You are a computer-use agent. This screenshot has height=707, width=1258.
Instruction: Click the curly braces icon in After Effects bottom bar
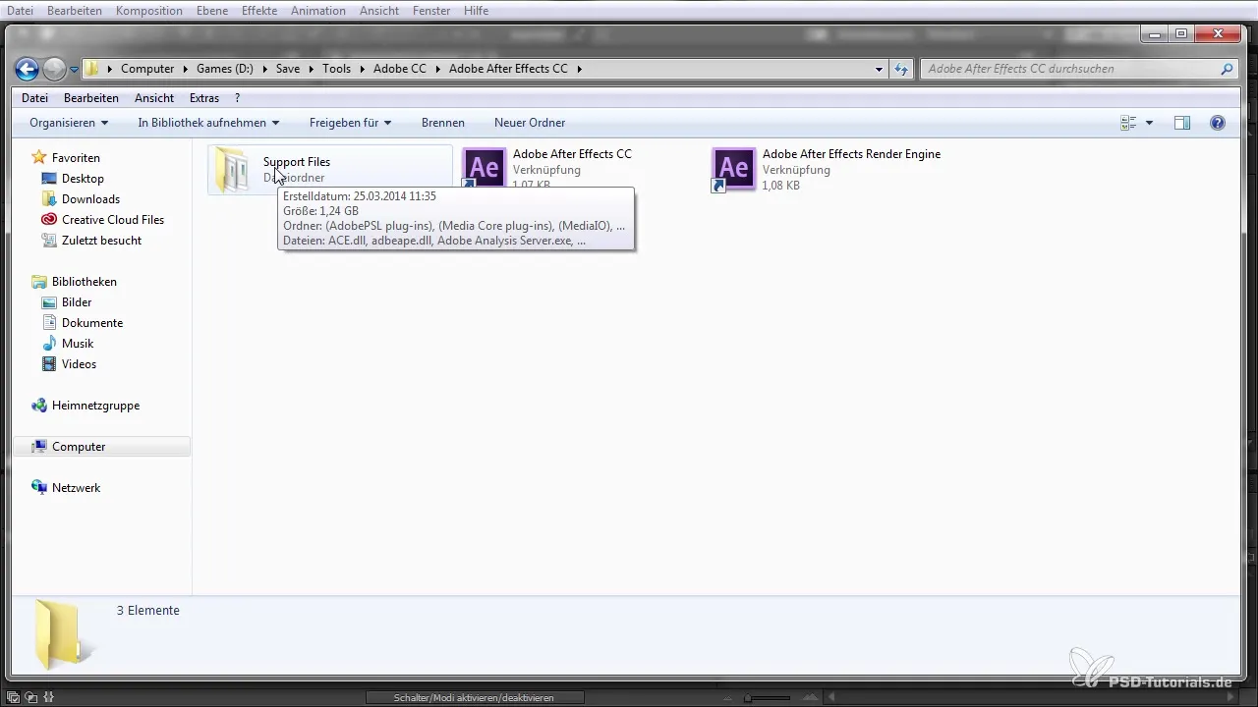pos(48,698)
